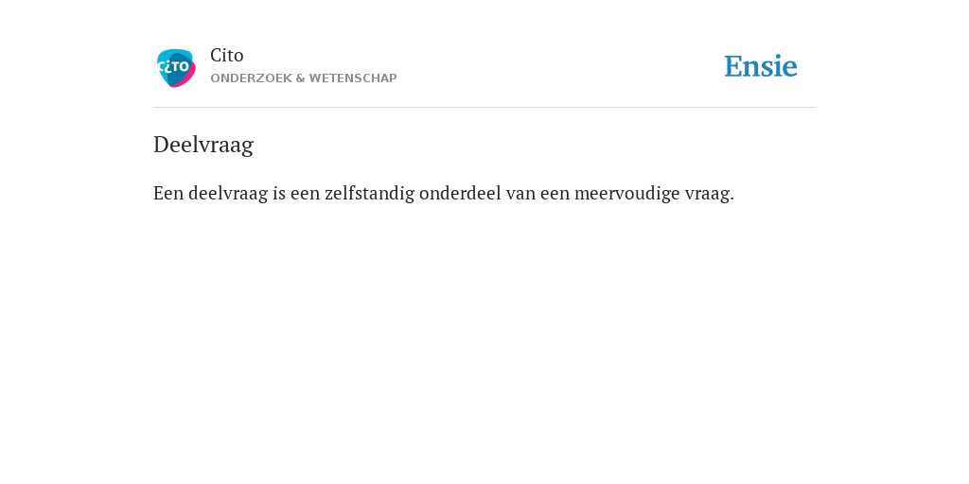The height and width of the screenshot is (484, 969).
Task: Click the word 'zelfstandig' in the definition
Action: click(369, 194)
